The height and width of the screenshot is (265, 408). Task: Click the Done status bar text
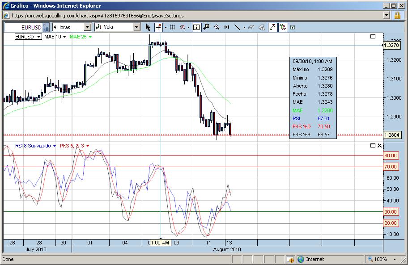[x=8, y=259]
